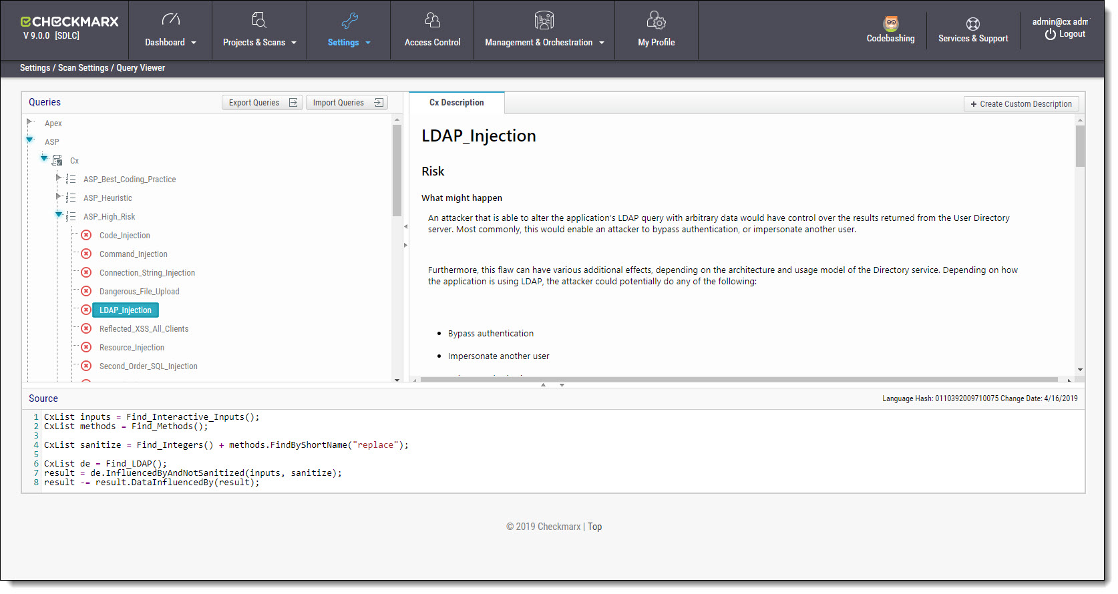Viewport: 1118px width, 594px height.
Task: Open the Dashboard dropdown arrow
Action: click(x=194, y=43)
